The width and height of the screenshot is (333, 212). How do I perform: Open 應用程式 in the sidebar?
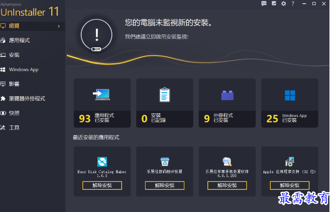pyautogui.click(x=19, y=40)
